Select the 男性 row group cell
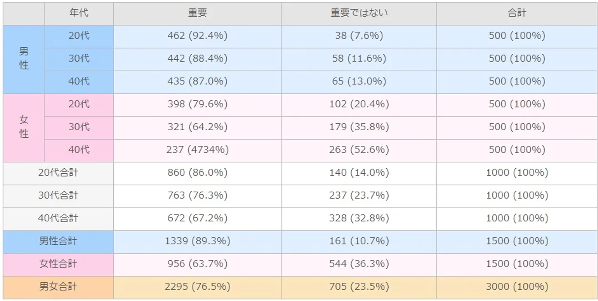This screenshot has height=301, width=598. tap(24, 59)
